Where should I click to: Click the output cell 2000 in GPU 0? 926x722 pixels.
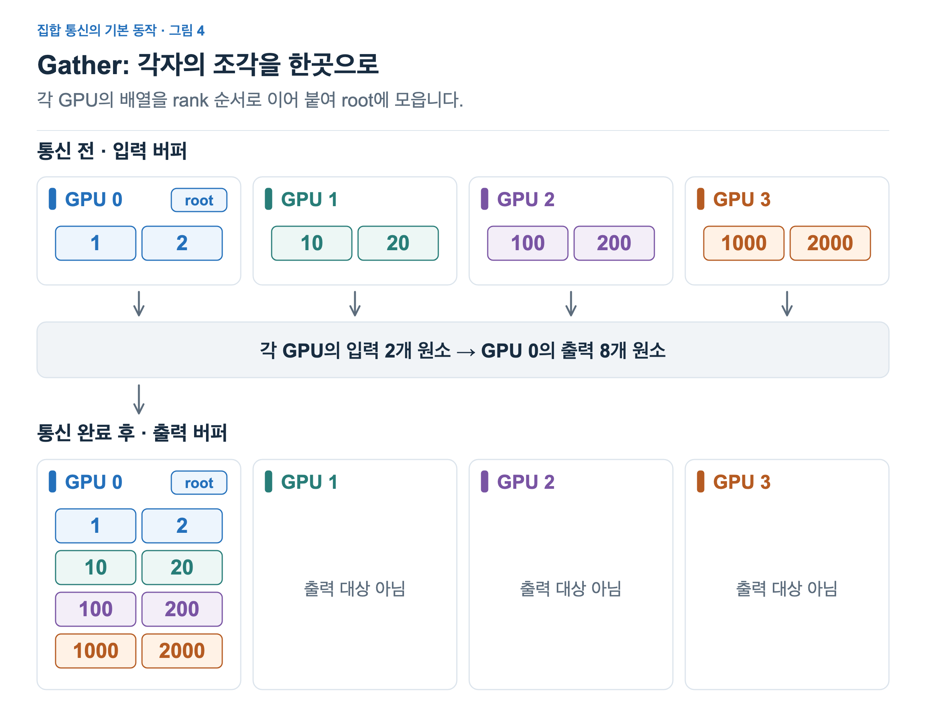coord(182,651)
